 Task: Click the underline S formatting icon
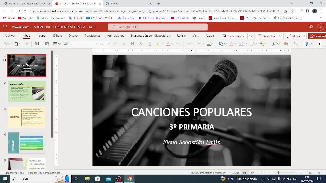(x=150, y=44)
